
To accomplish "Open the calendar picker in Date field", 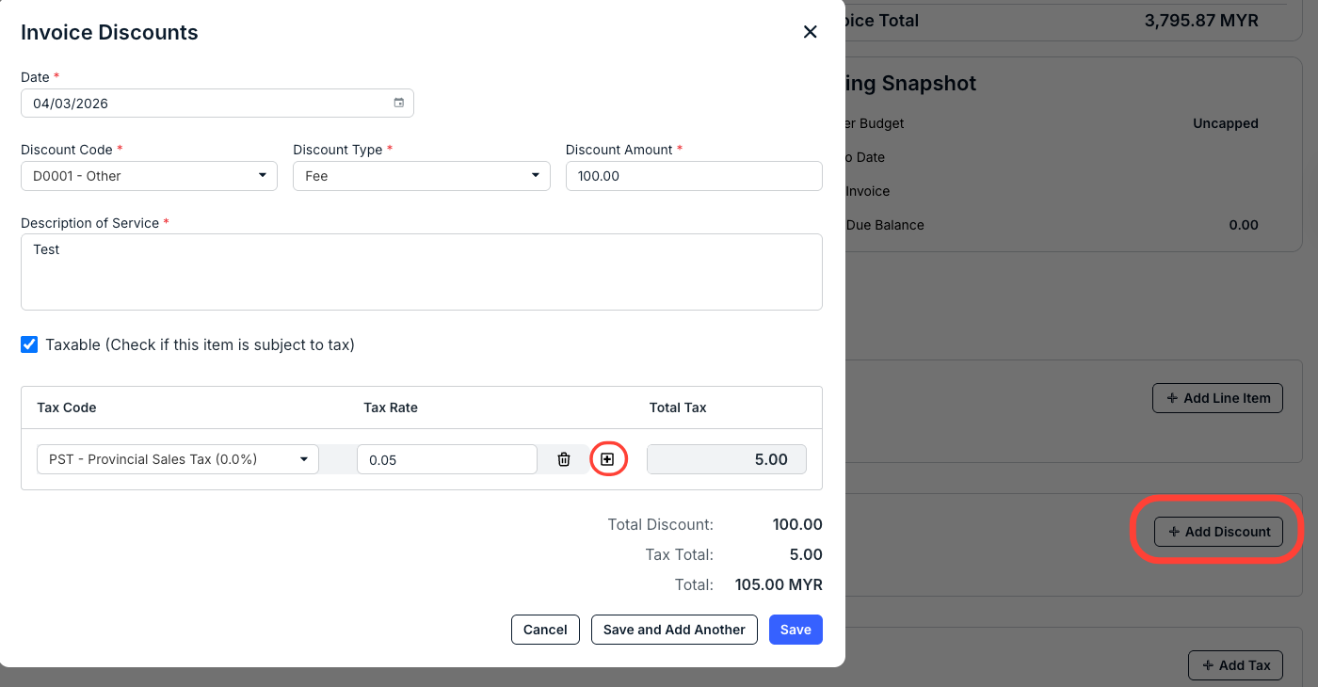I will 398,104.
